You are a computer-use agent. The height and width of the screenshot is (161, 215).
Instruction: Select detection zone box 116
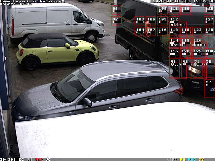tap(185, 10)
